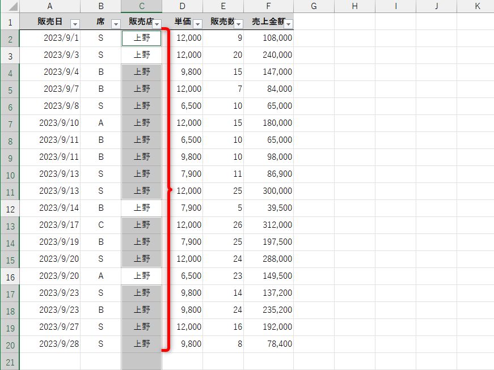This screenshot has height=370, width=494.
Task: Select column B header
Action: coord(101,6)
